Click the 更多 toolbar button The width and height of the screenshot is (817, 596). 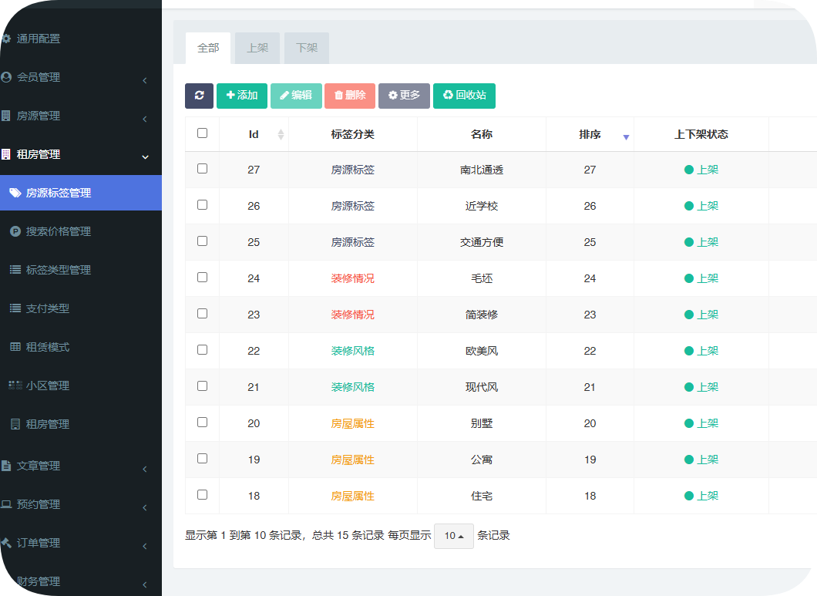coord(404,96)
